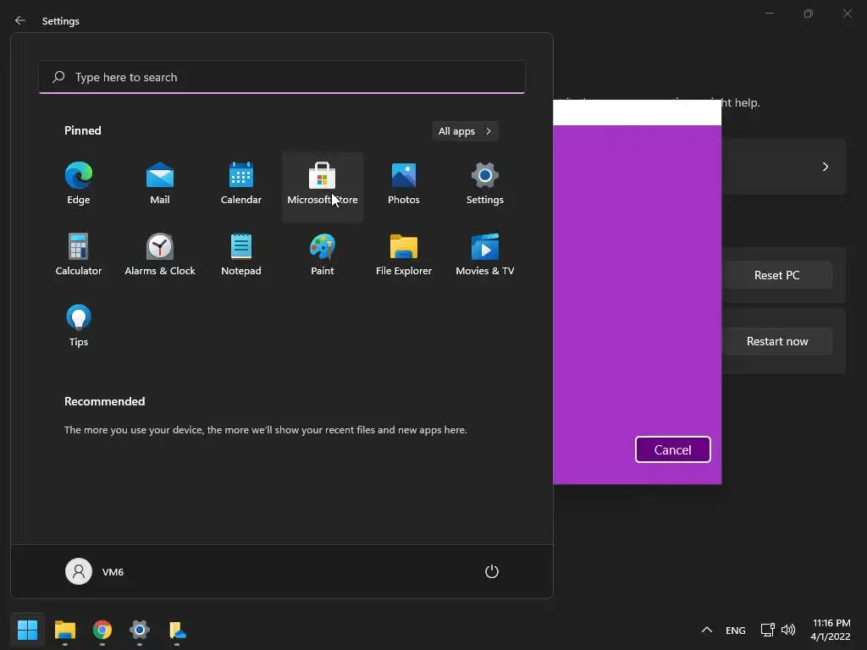Switch to Settings via taskbar gear icon
867x650 pixels.
[140, 630]
